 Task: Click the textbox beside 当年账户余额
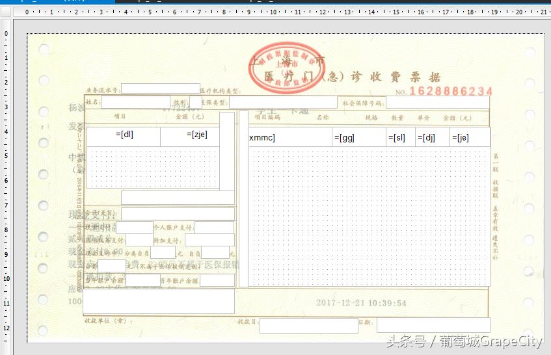tap(143, 280)
